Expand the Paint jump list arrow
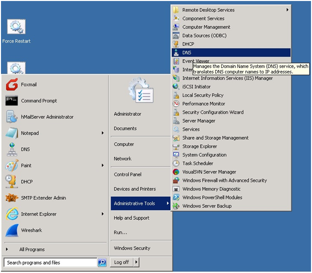Image resolution: width=312 pixels, height=273 pixels. click(103, 165)
